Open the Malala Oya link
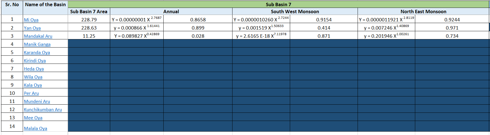Image resolution: width=490 pixels, height=135 pixels. pyautogui.click(x=36, y=129)
